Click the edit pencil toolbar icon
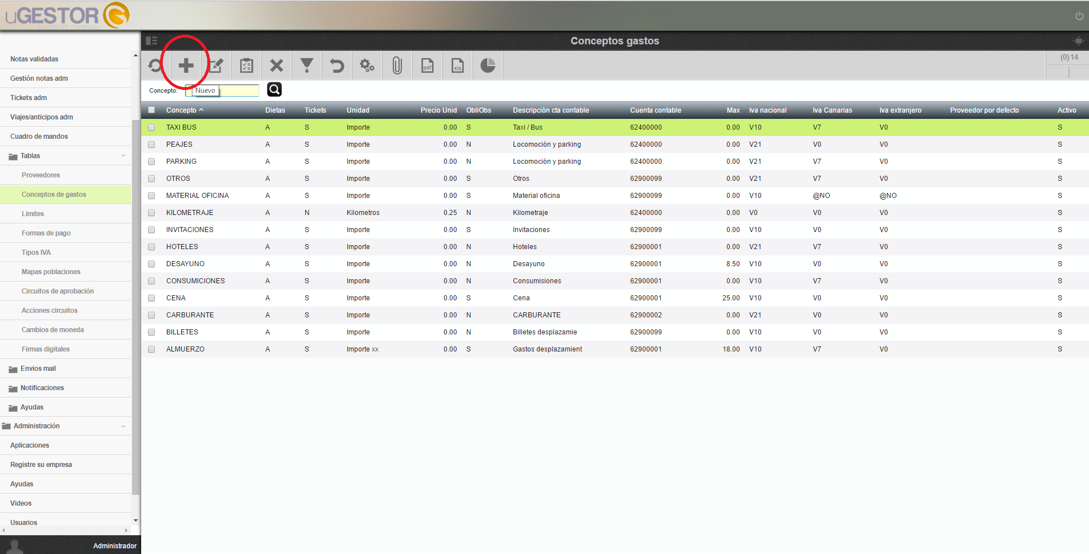This screenshot has width=1089, height=554. 216,66
